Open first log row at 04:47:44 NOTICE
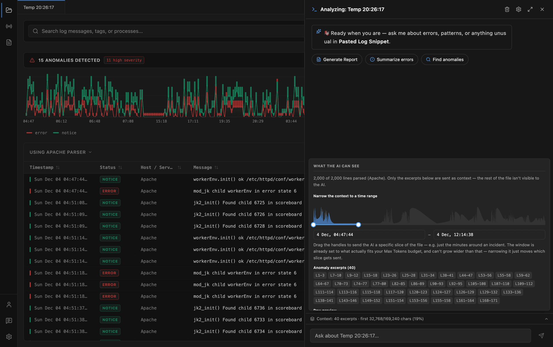 164,179
